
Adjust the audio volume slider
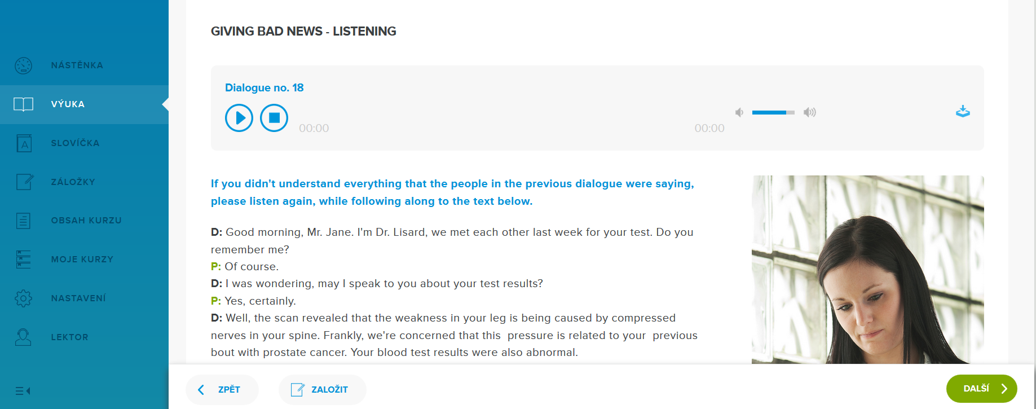click(x=773, y=113)
